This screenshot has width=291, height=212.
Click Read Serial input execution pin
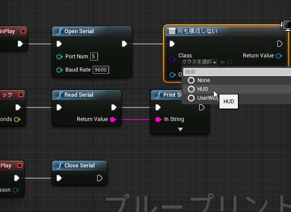point(59,107)
